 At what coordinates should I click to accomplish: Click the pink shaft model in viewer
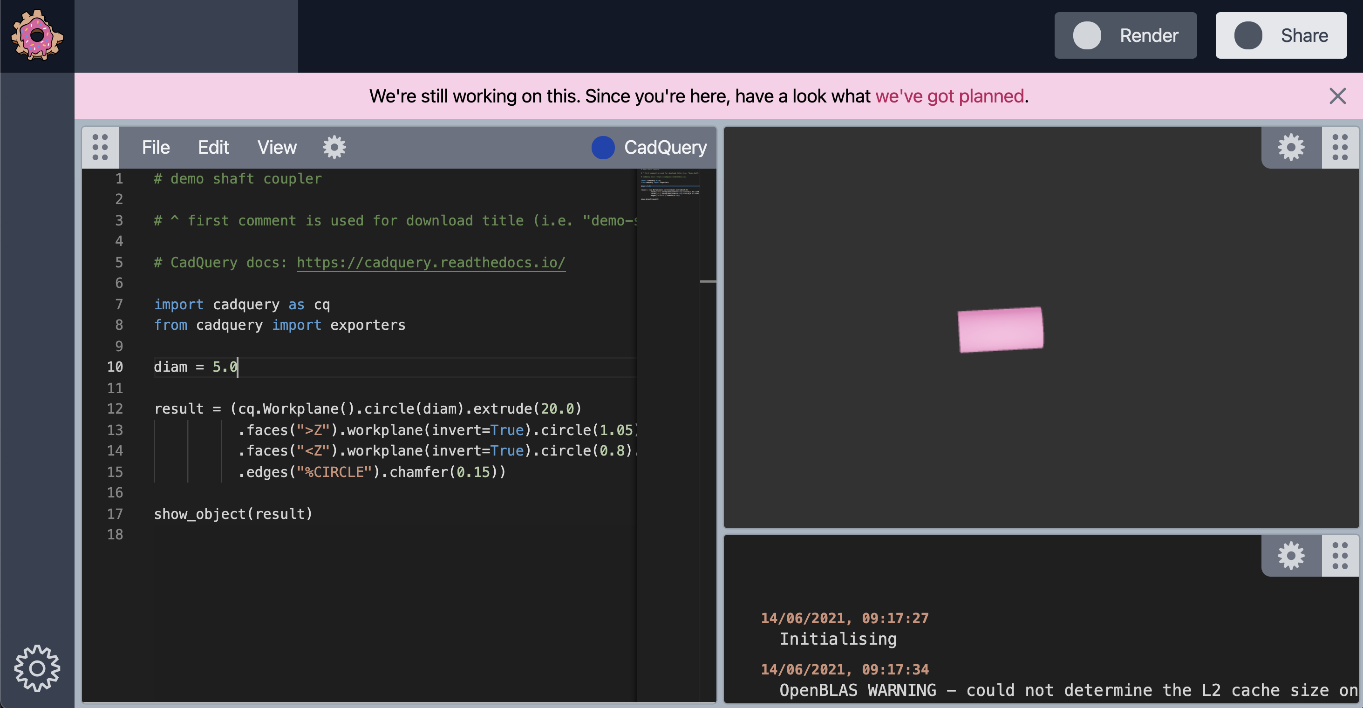click(x=1000, y=329)
